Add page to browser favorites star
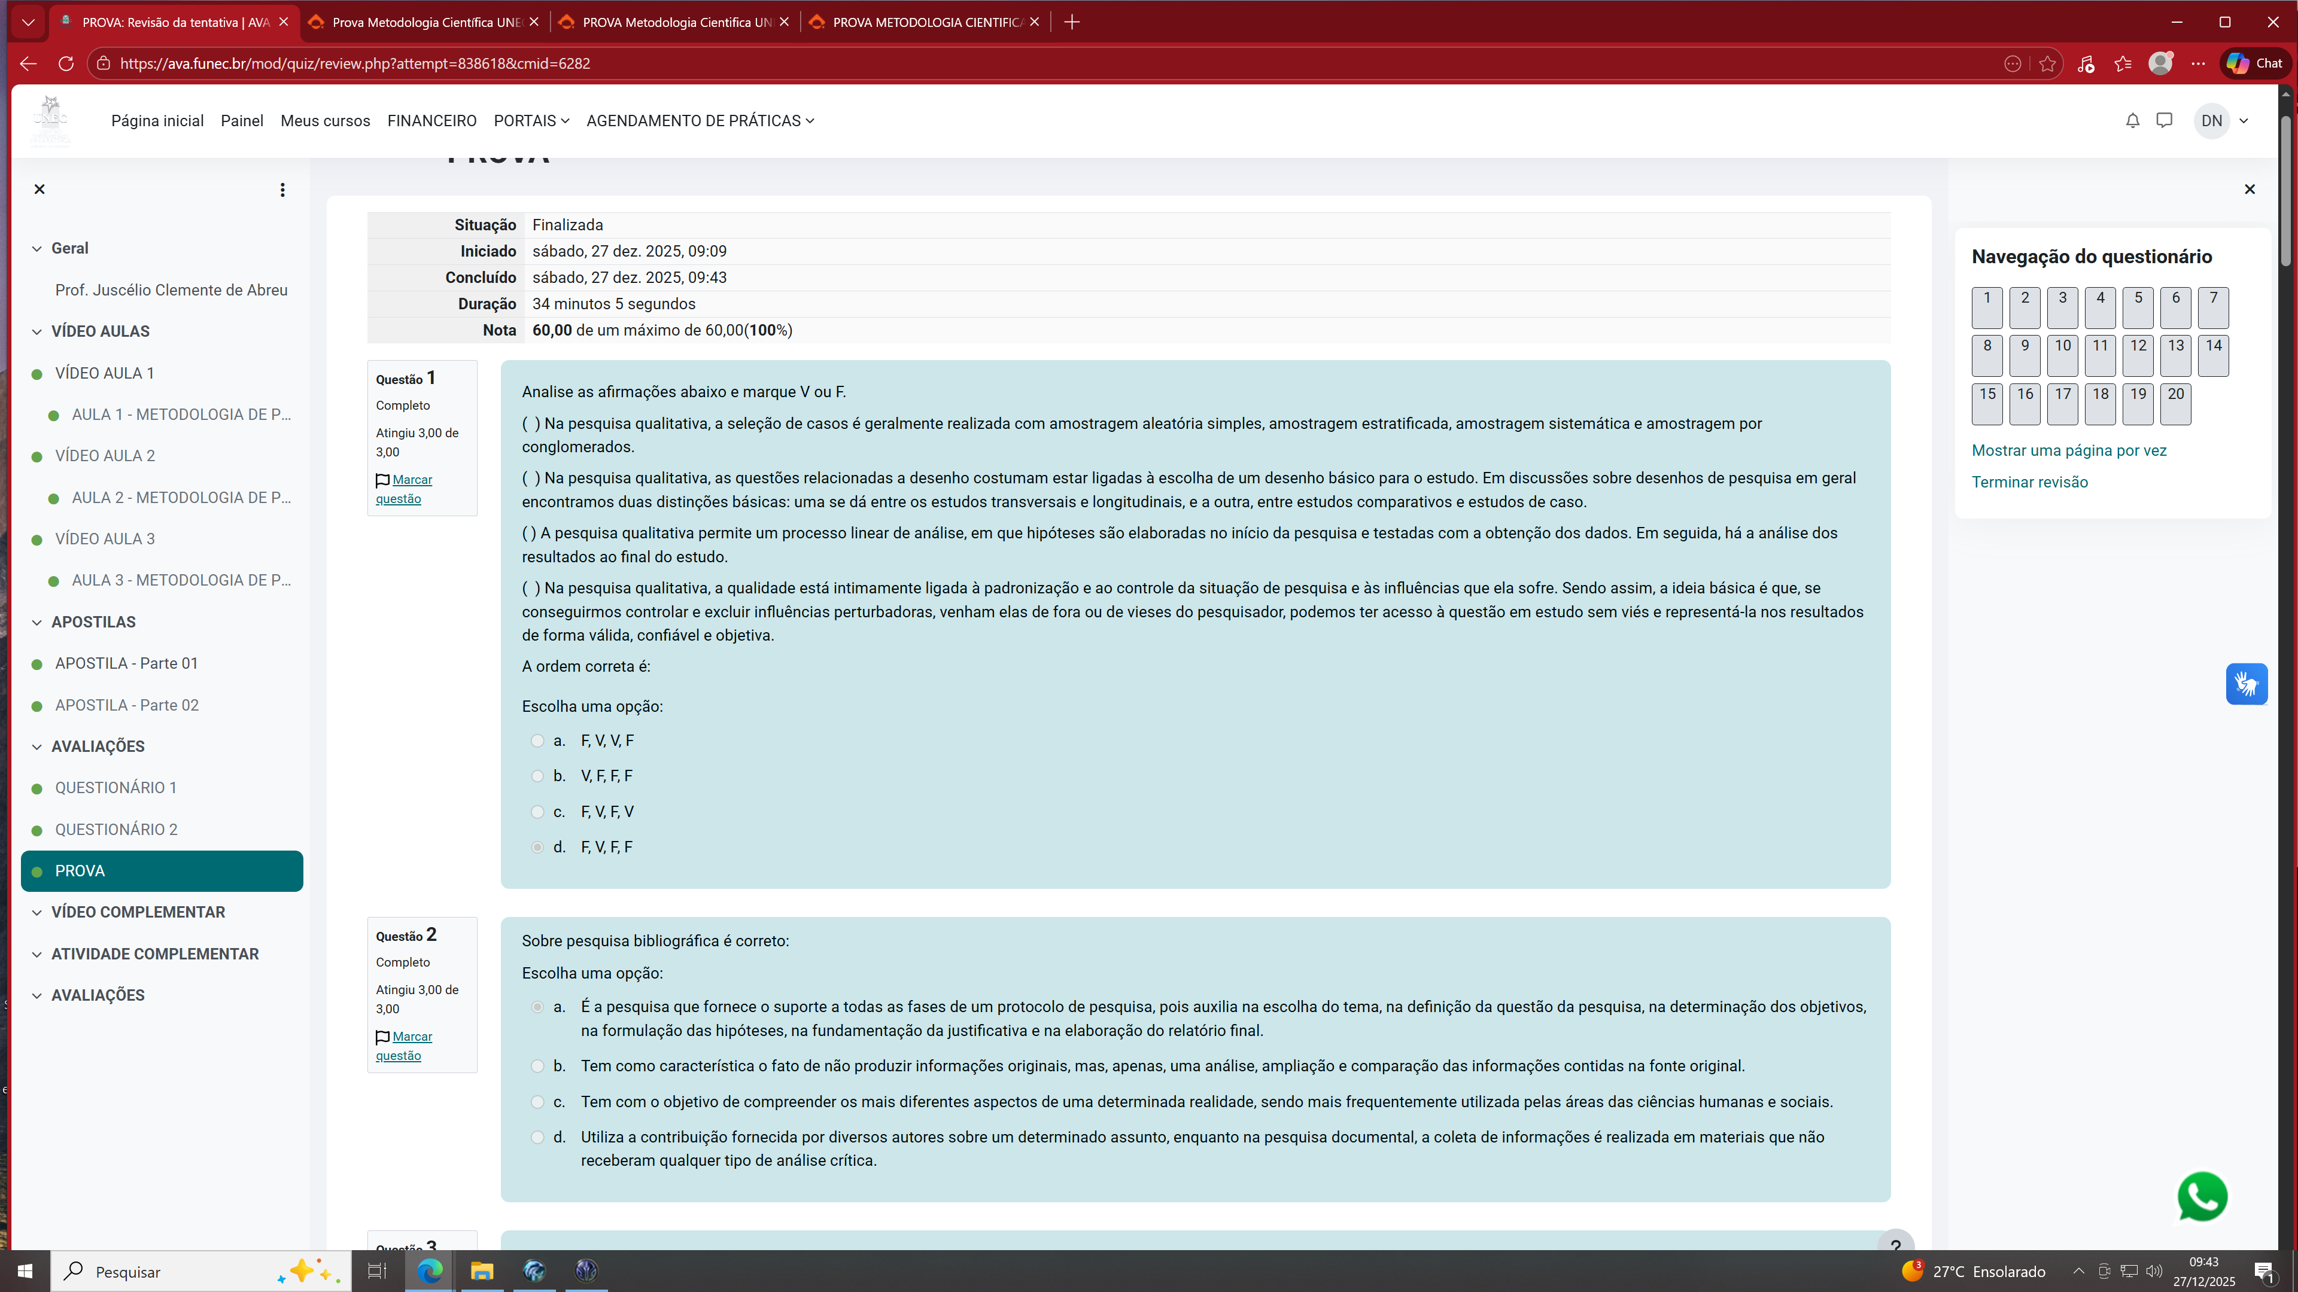Image resolution: width=2298 pixels, height=1292 pixels. click(x=2047, y=63)
